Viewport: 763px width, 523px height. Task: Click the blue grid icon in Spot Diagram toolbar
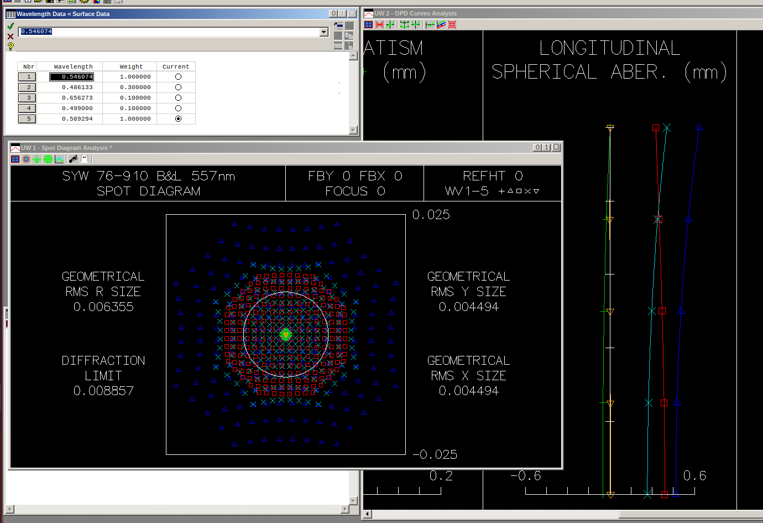pos(15,159)
